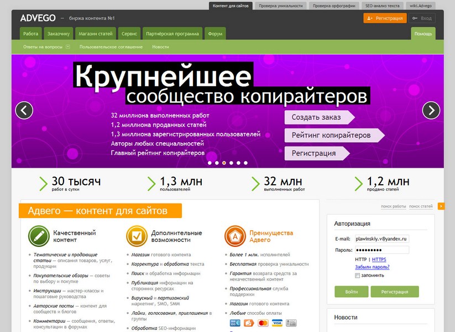Viewport: 455px width, 332px height.
Task: Switch to Контент для сайтов top tab
Action: point(231,6)
